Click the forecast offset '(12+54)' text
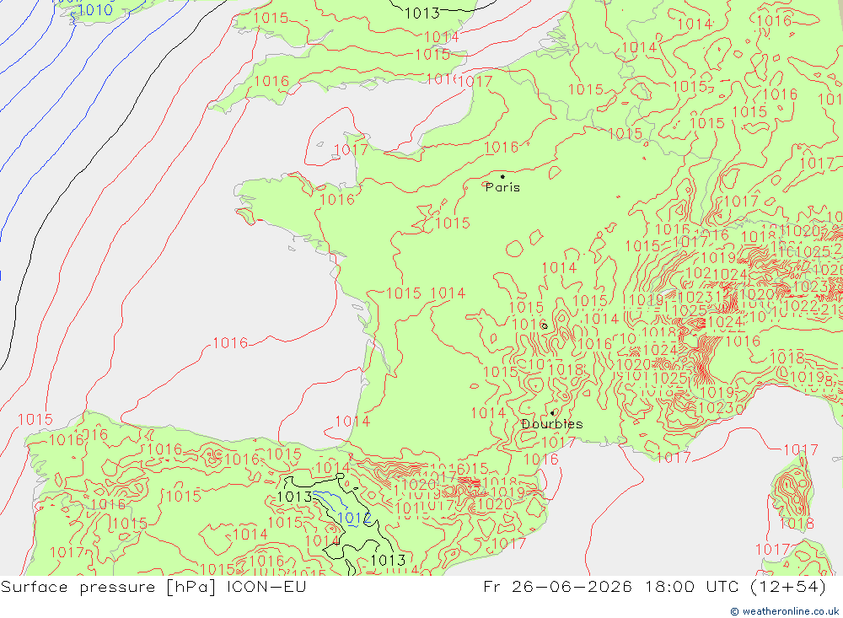 (787, 587)
